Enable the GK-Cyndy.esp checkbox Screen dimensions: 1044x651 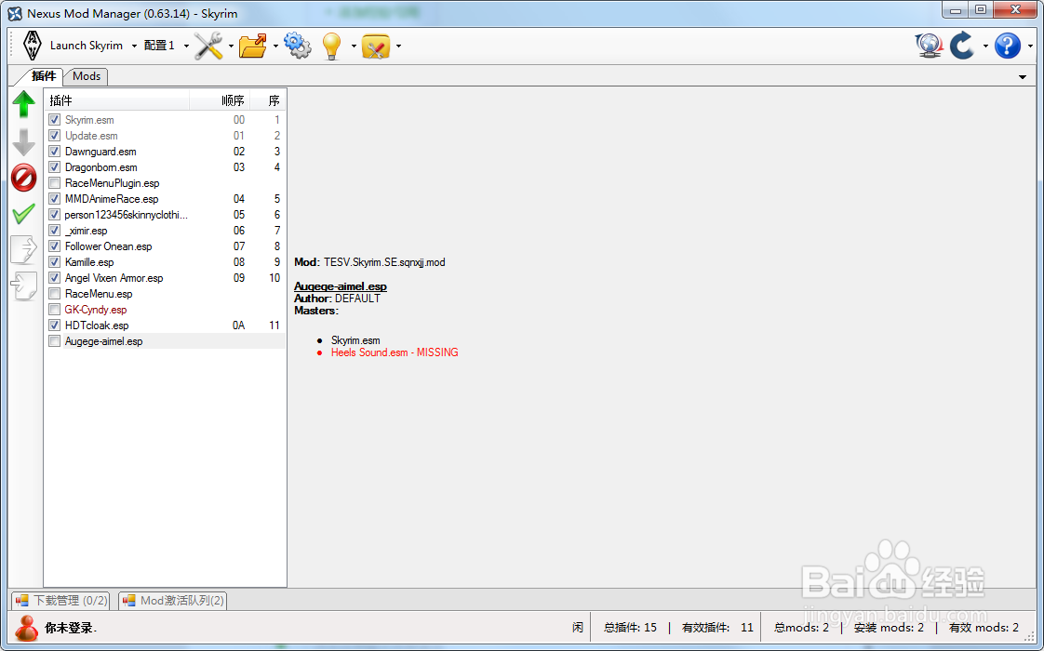pos(55,310)
